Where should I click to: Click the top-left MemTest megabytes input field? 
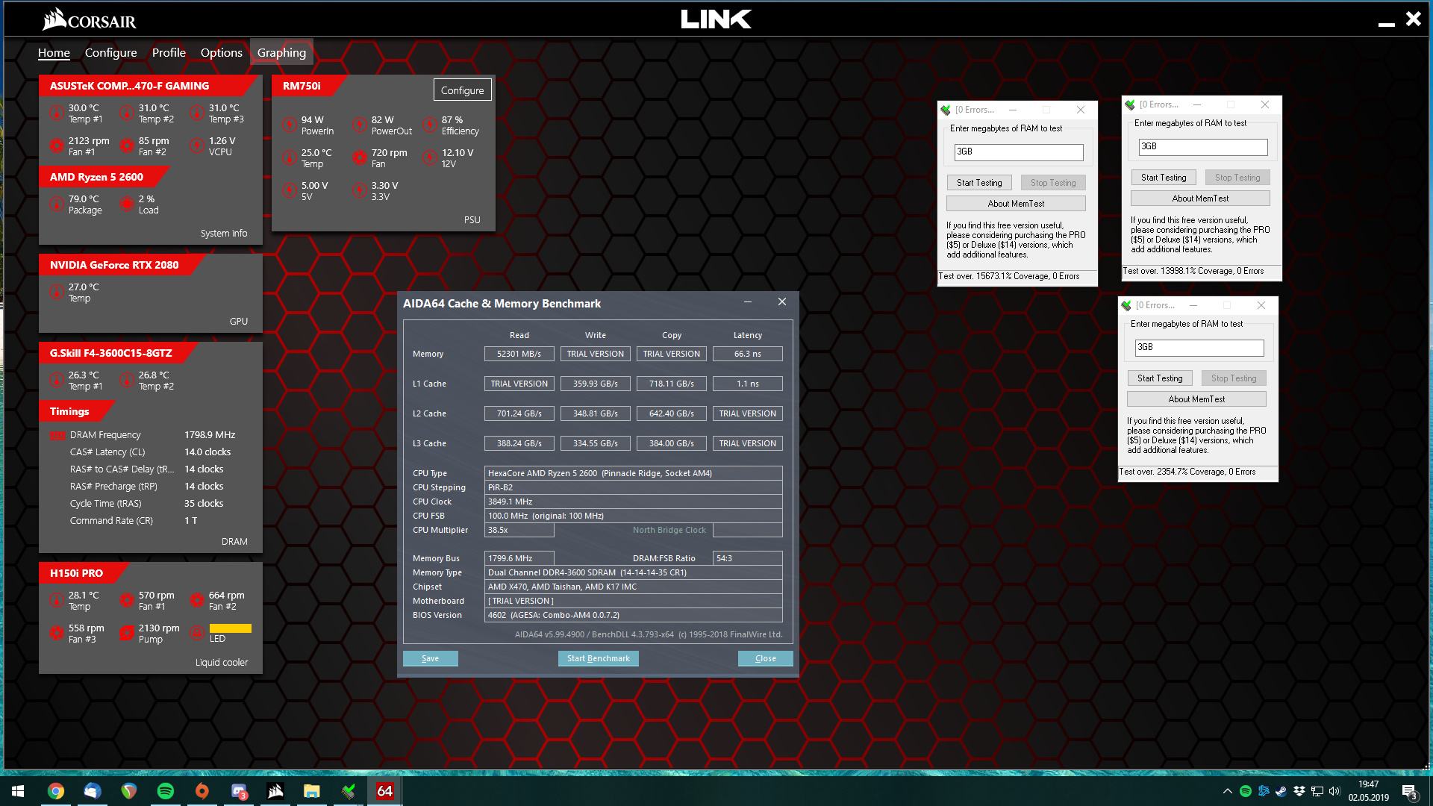pyautogui.click(x=1018, y=151)
